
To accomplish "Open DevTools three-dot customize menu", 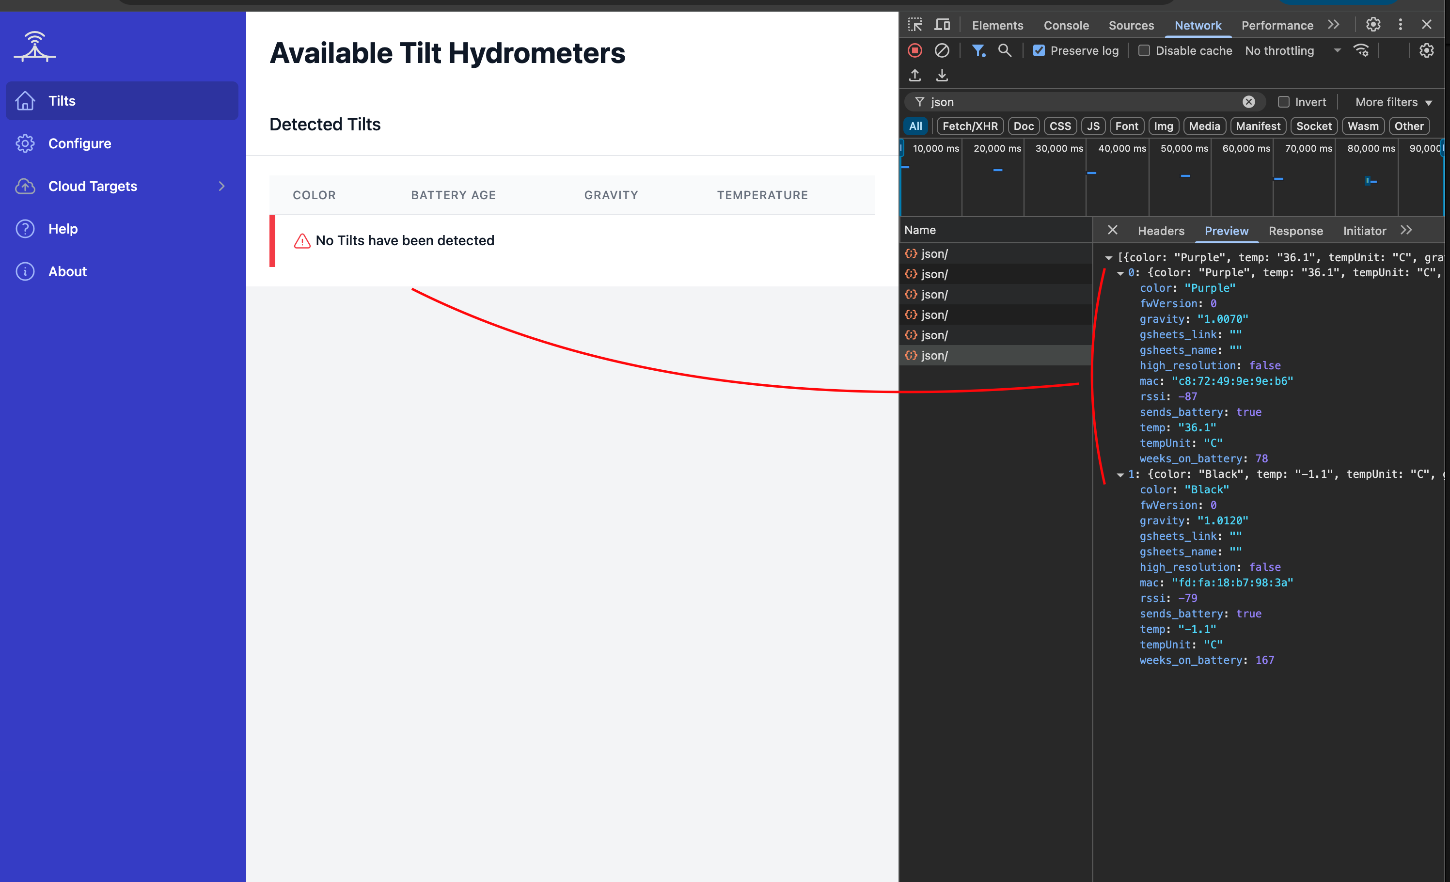I will (1400, 25).
